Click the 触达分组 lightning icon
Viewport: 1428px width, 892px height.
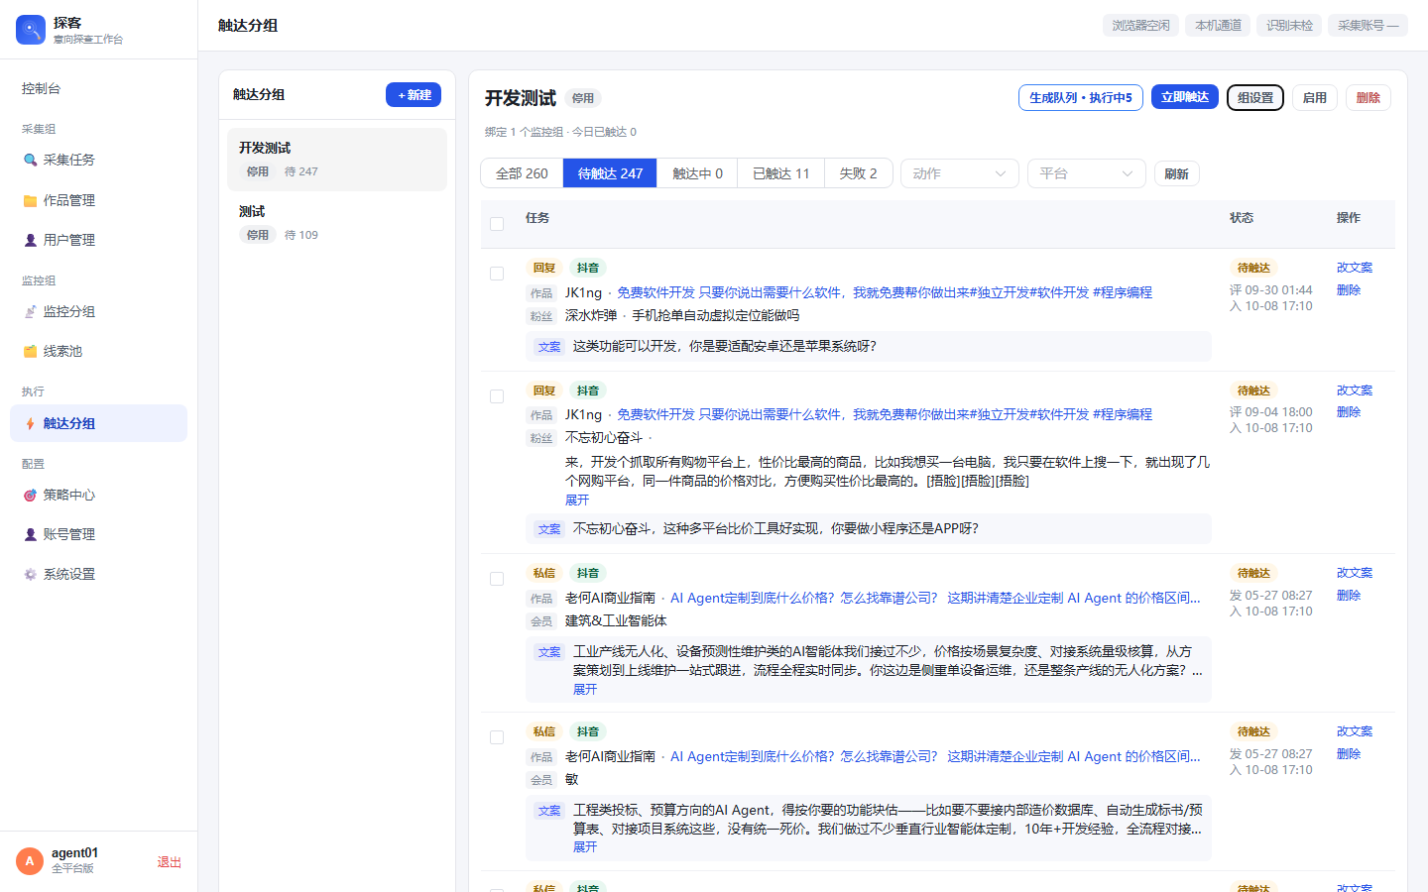coord(30,423)
